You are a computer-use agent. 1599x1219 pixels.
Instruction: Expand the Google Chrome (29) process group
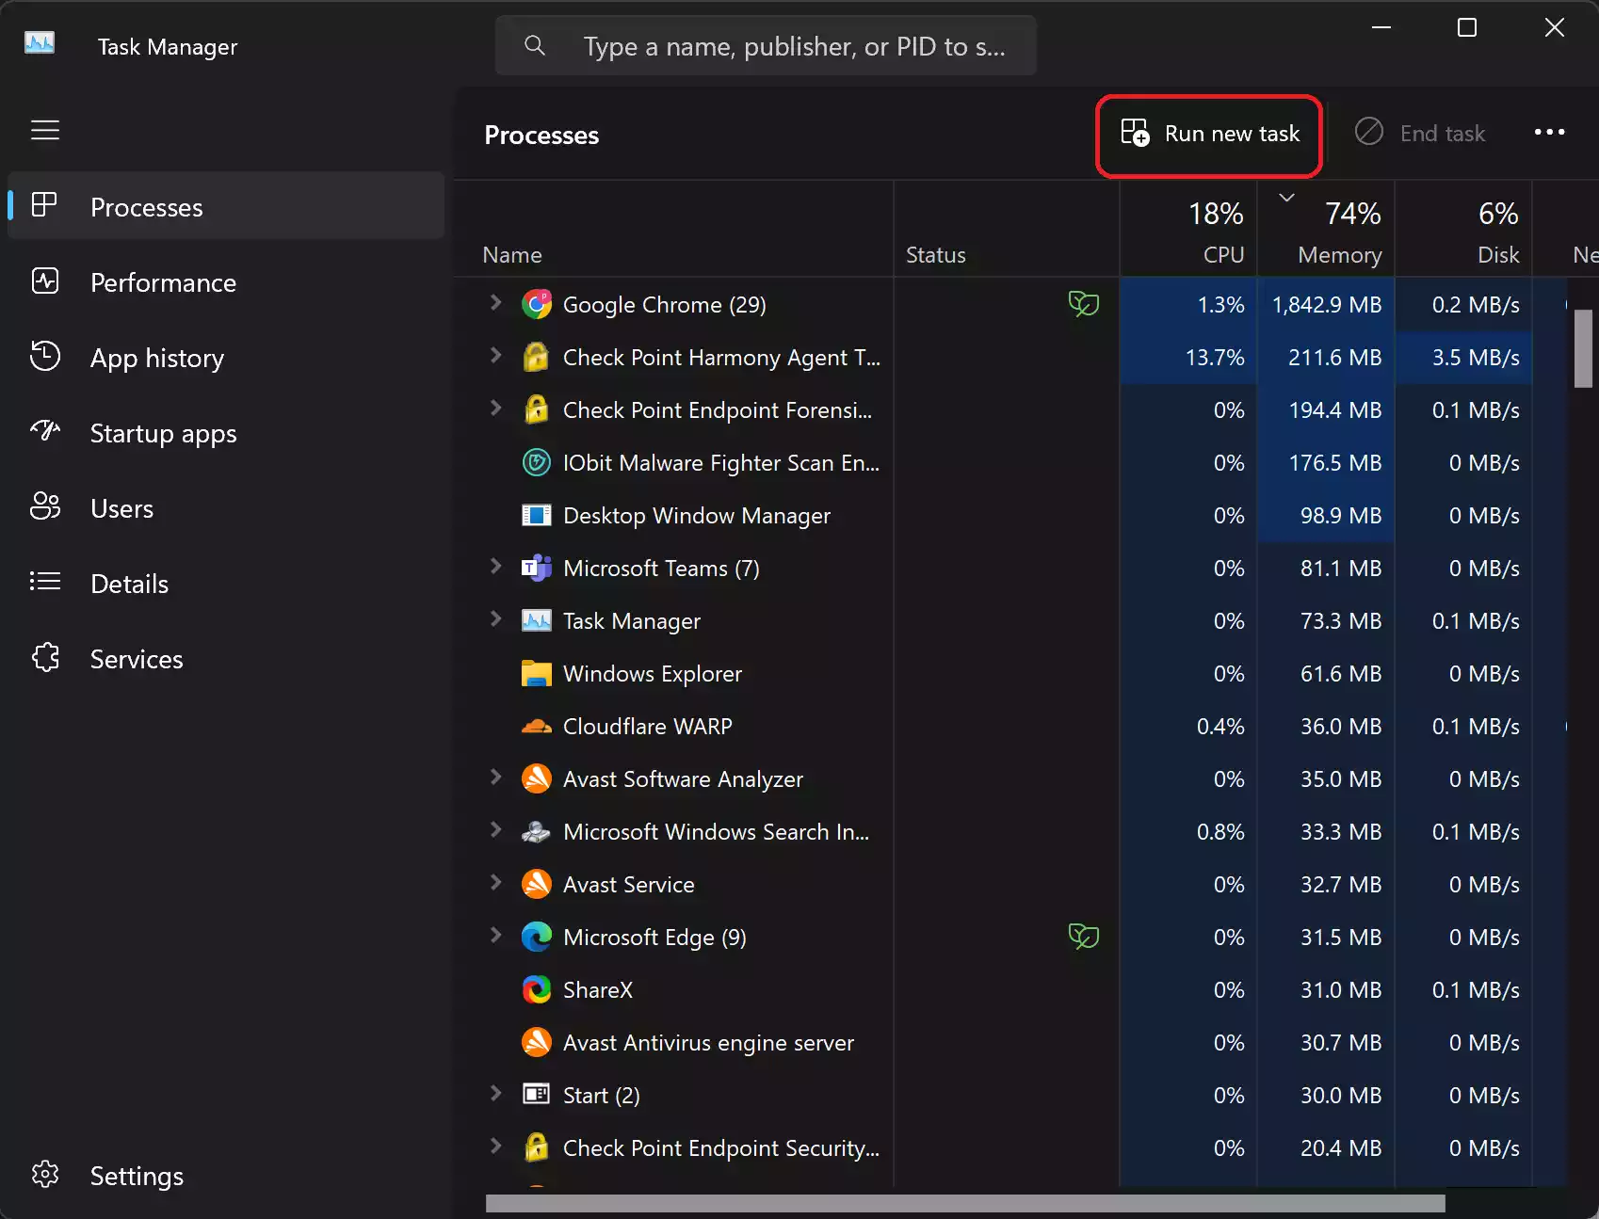tap(496, 302)
